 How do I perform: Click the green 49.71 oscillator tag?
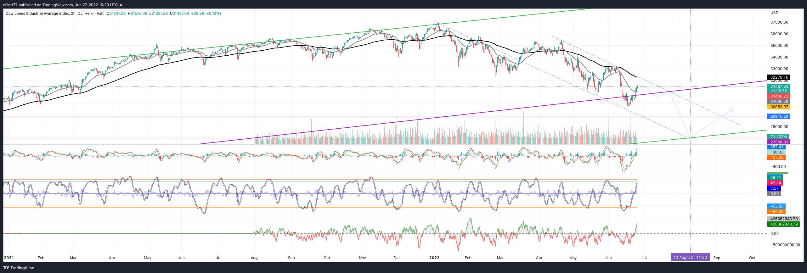pos(775,178)
